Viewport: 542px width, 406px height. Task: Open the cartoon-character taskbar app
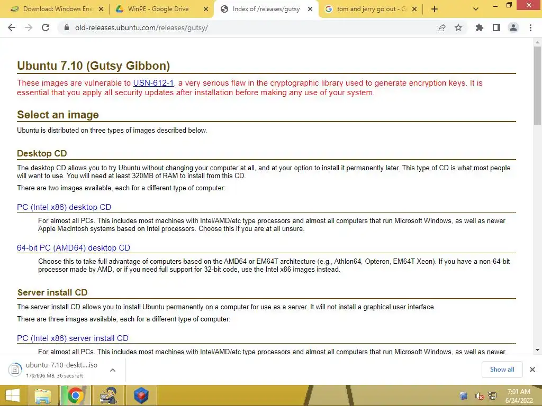click(x=108, y=395)
